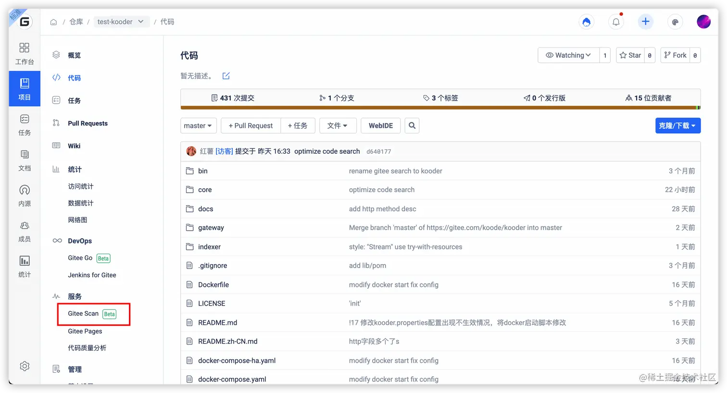Click the home breadcrumb icon
The image size is (727, 393).
click(x=53, y=22)
